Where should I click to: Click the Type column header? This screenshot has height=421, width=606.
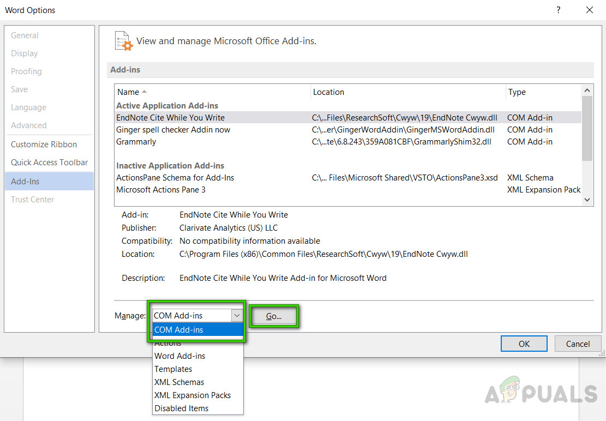pyautogui.click(x=543, y=92)
